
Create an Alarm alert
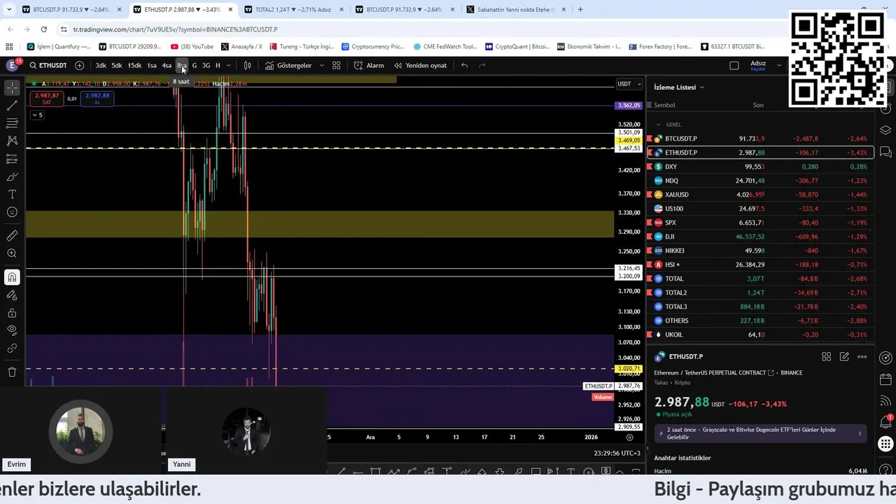coord(369,65)
